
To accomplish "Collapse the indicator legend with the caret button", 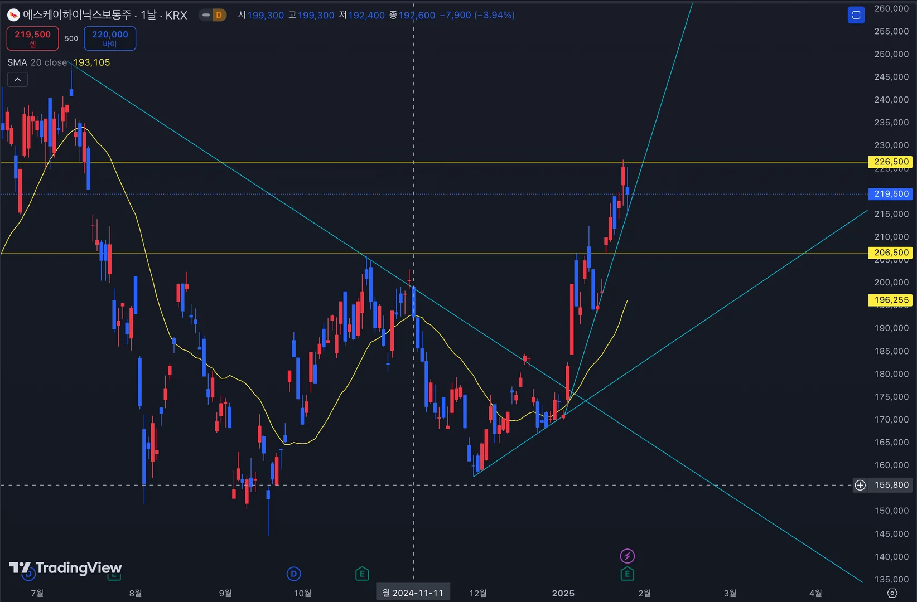I will coord(17,80).
